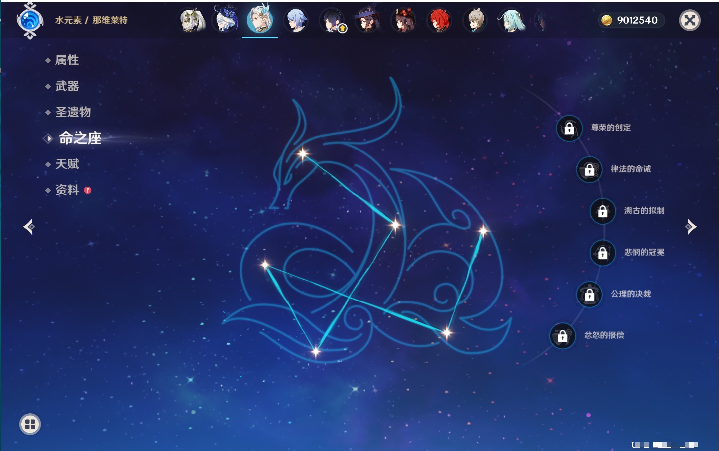Click the Mora coin icon
This screenshot has width=719, height=451.
point(606,20)
